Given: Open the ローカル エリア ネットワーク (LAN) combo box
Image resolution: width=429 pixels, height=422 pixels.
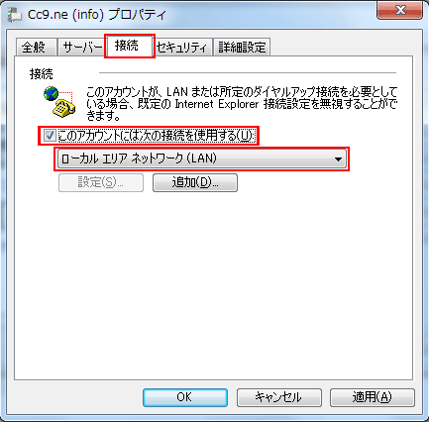Looking at the screenshot, I should tap(202, 158).
